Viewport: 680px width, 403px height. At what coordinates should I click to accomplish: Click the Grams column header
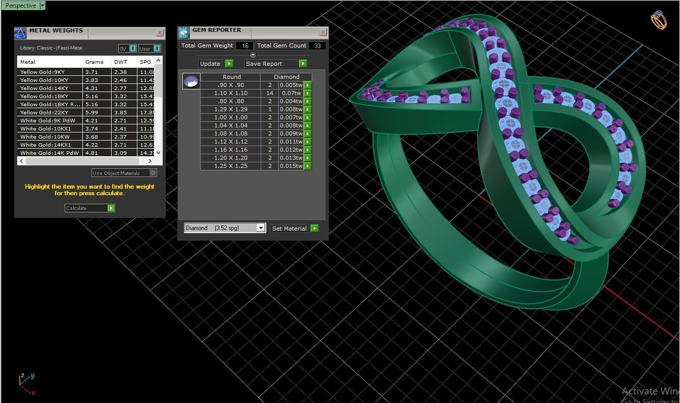pos(96,62)
